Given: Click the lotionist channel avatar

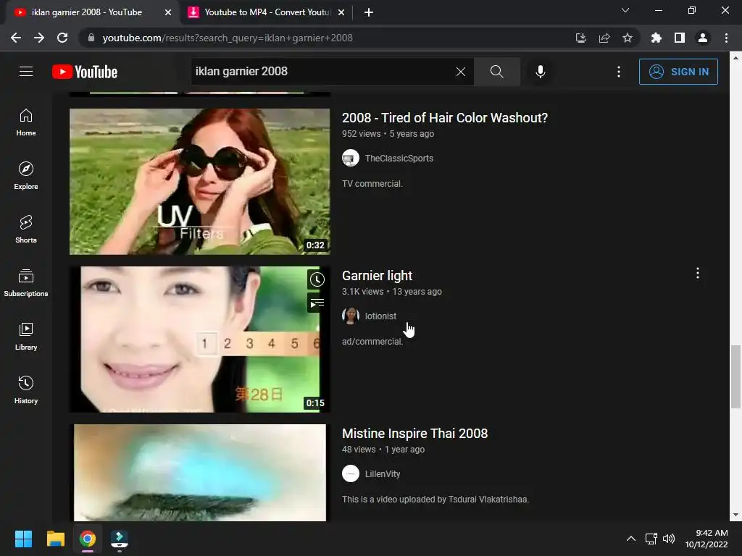Looking at the screenshot, I should tap(351, 316).
